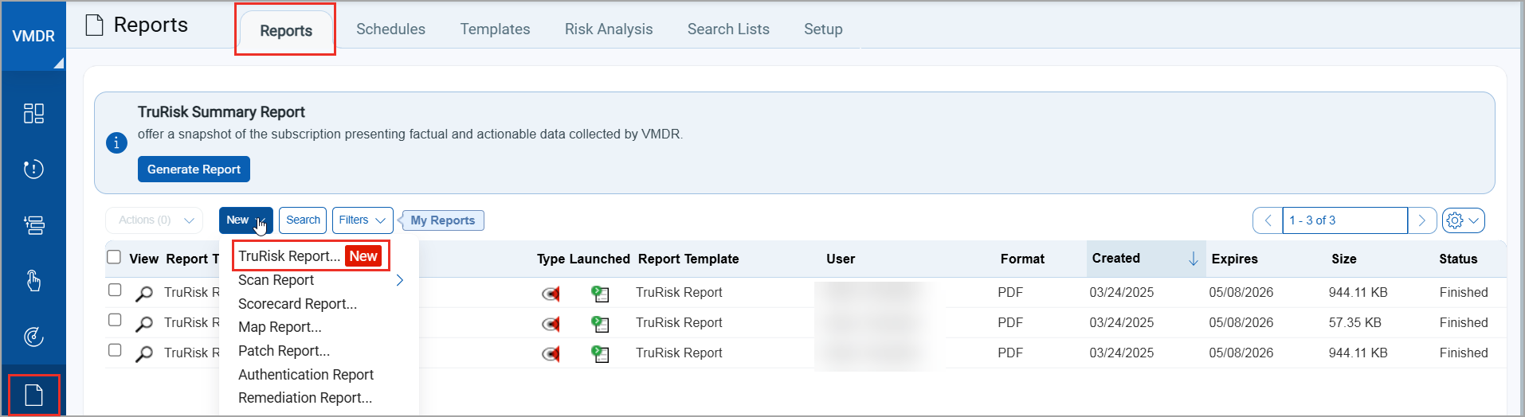Switch to the Schedules tab
This screenshot has height=417, width=1525.
pyautogui.click(x=390, y=29)
